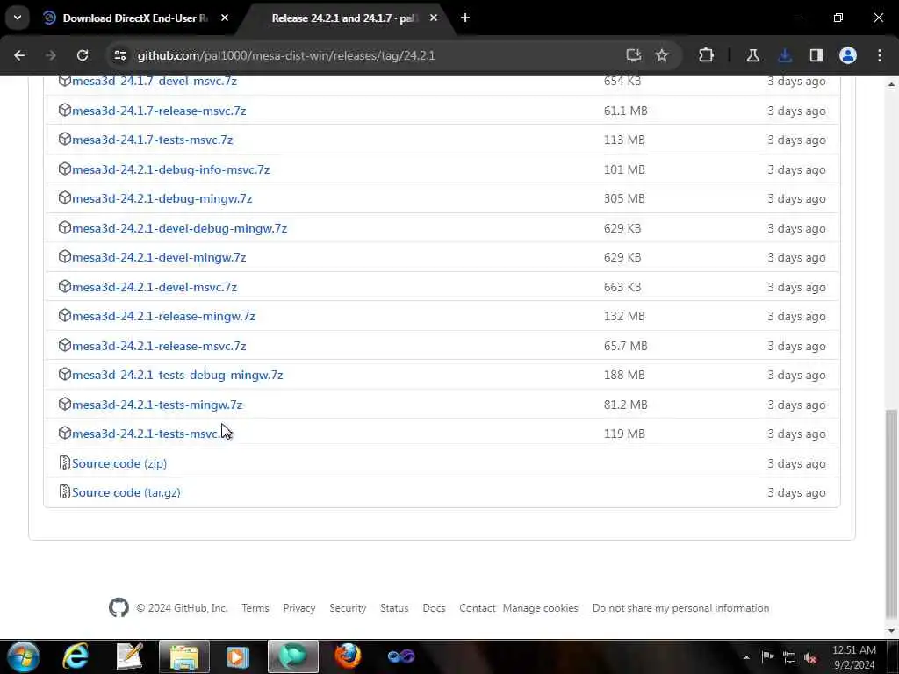Download mesa3d-24.2.1-release-mingw.7z
This screenshot has width=899, height=674.
point(163,316)
